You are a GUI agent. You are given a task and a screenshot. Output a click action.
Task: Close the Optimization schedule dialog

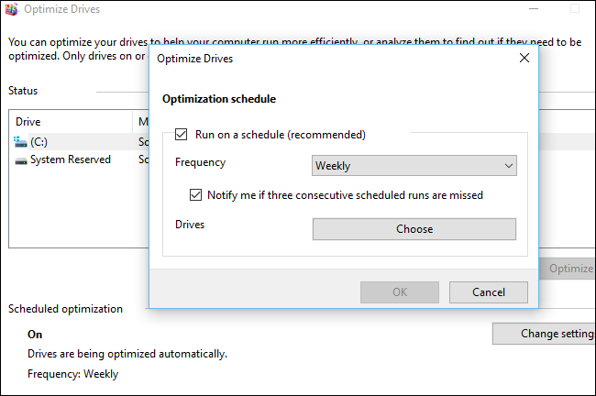pos(524,58)
